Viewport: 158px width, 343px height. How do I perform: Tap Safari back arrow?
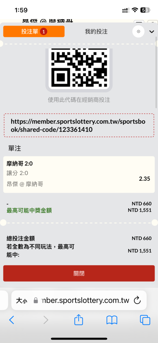pos(12,320)
